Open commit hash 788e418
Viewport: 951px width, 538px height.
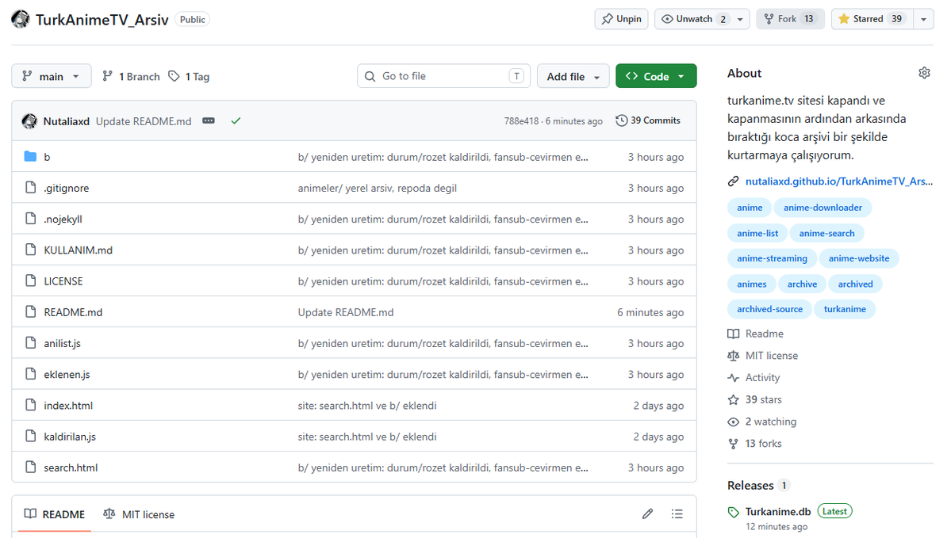(x=521, y=121)
